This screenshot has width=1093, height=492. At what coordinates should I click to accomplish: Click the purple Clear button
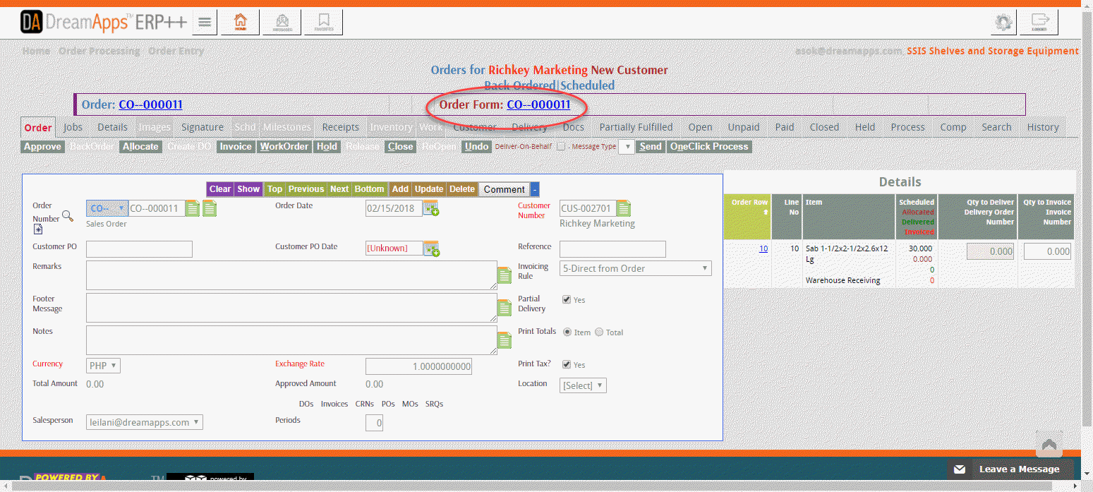click(220, 189)
